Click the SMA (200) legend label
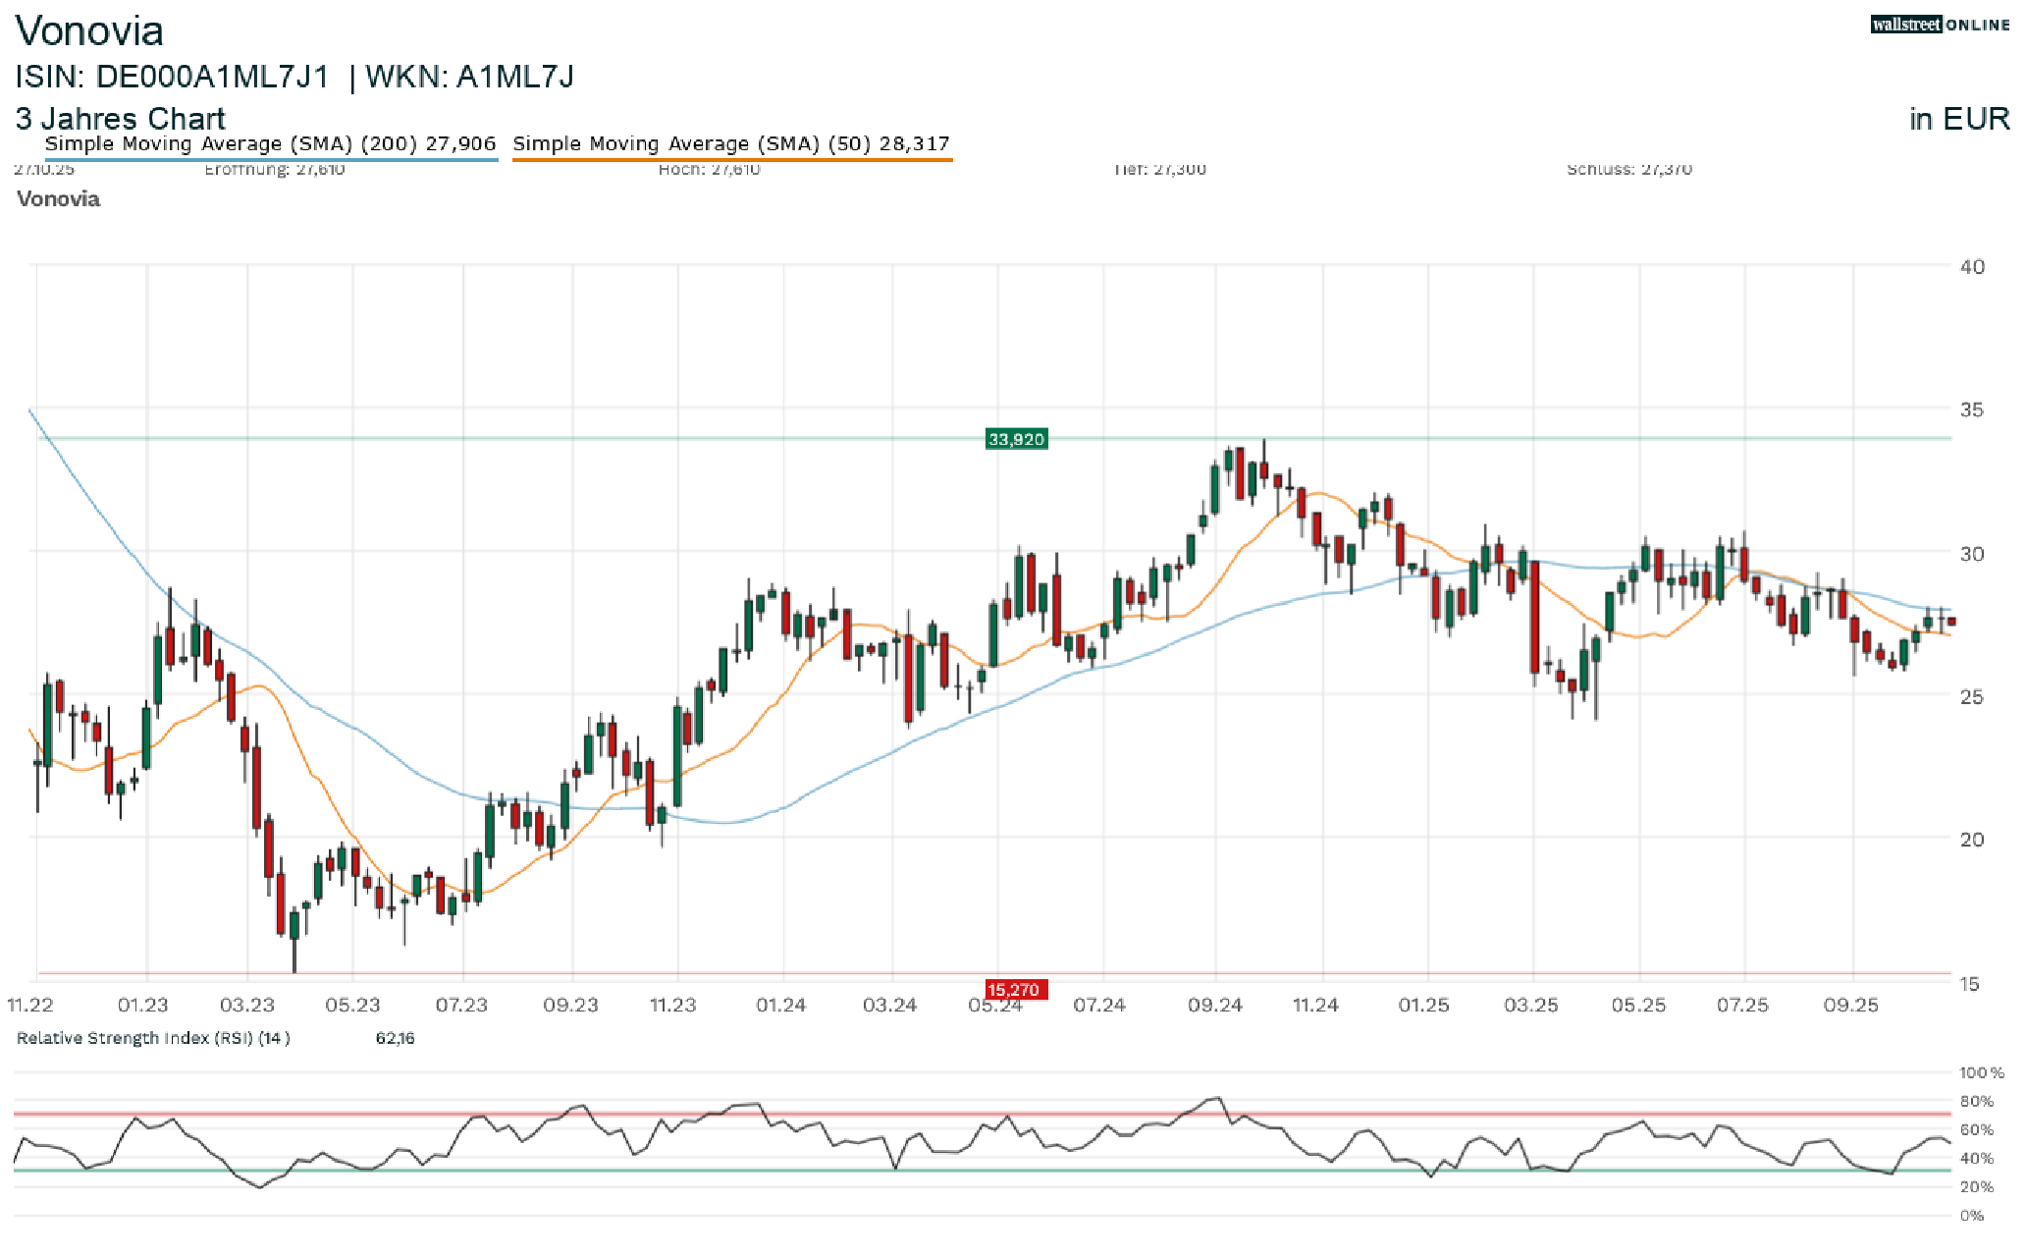The width and height of the screenshot is (2027, 1257). [x=270, y=143]
